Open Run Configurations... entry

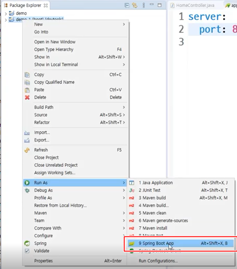tap(181, 261)
